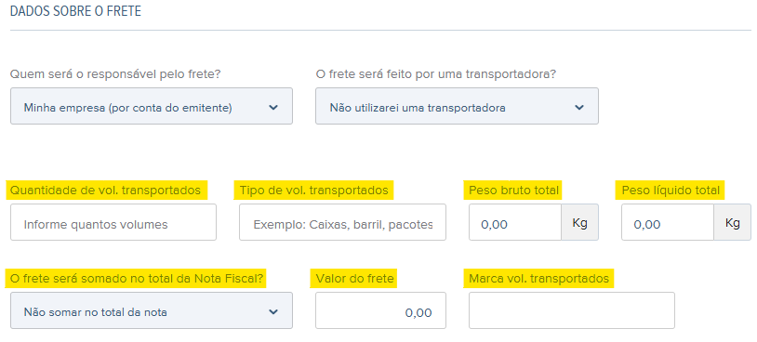
Task: Select the 'Peso bruto total' field
Action: [515, 222]
